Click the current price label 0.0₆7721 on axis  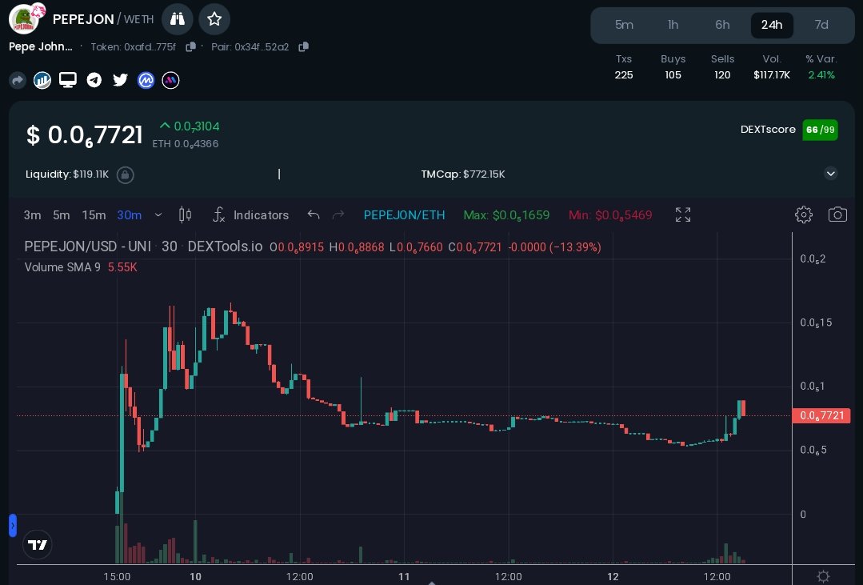pyautogui.click(x=821, y=415)
